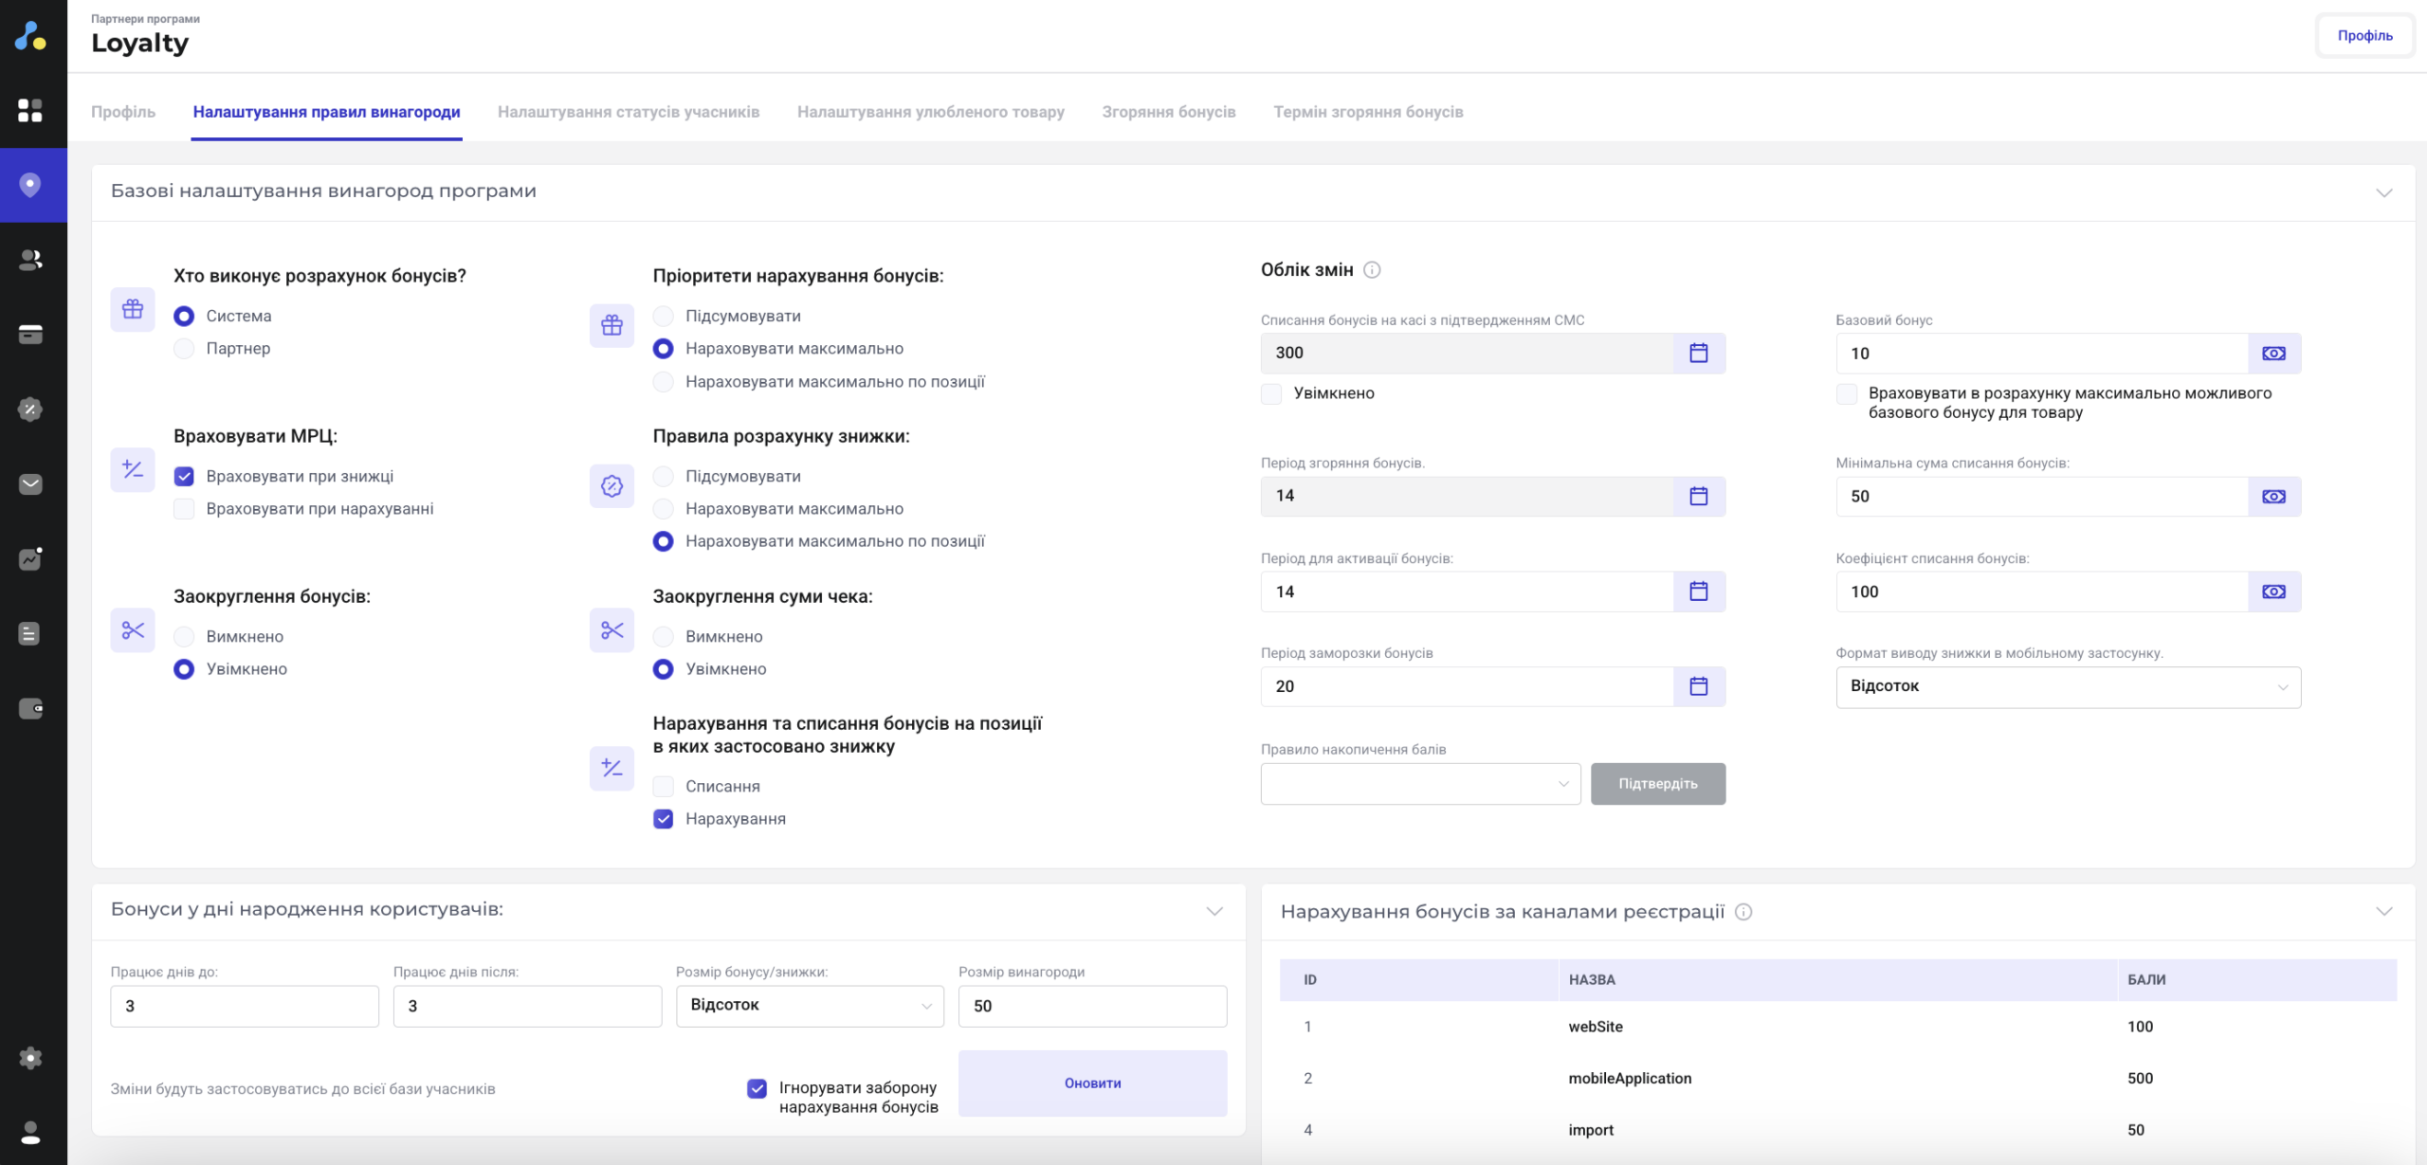
Task: Click the info icon beside Облік змін
Action: (x=1372, y=270)
